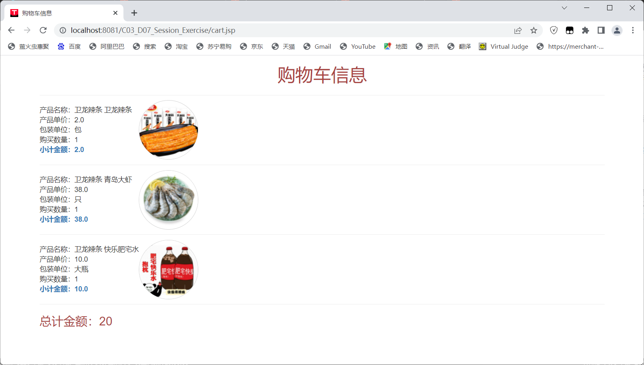
Task: Open the 百度 bookmark
Action: pyautogui.click(x=69, y=46)
